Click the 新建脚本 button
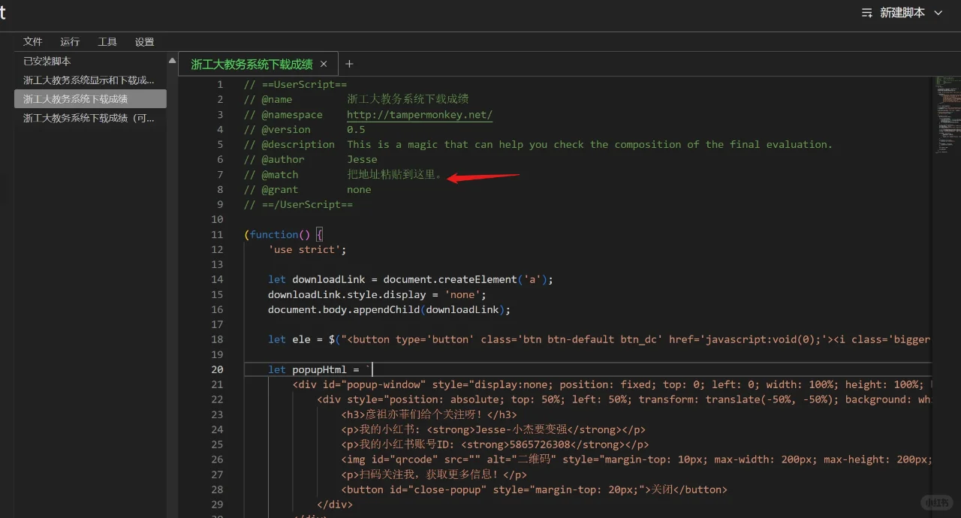The image size is (961, 518). (x=902, y=13)
